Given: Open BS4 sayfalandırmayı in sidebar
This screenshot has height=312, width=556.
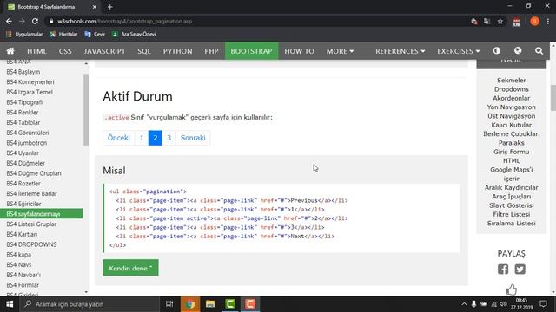Looking at the screenshot, I should [41, 214].
